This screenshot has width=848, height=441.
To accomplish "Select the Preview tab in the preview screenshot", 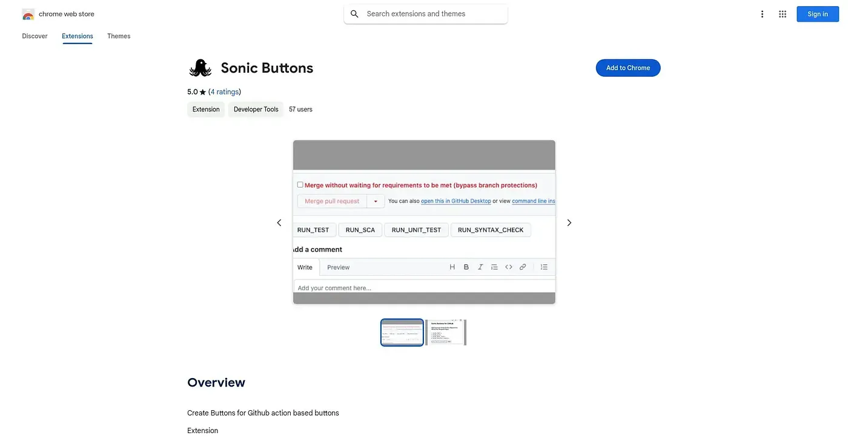I will (x=339, y=267).
